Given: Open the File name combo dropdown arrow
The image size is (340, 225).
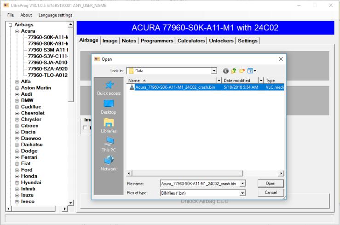Looking at the screenshot, I should point(242,184).
